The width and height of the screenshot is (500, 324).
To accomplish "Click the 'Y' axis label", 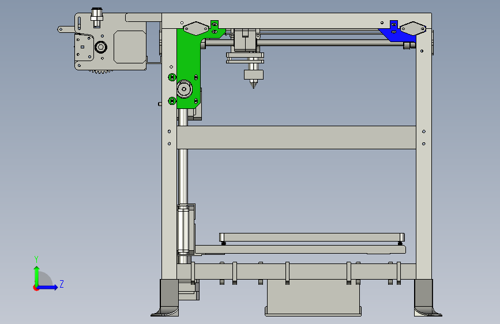I will (36, 259).
